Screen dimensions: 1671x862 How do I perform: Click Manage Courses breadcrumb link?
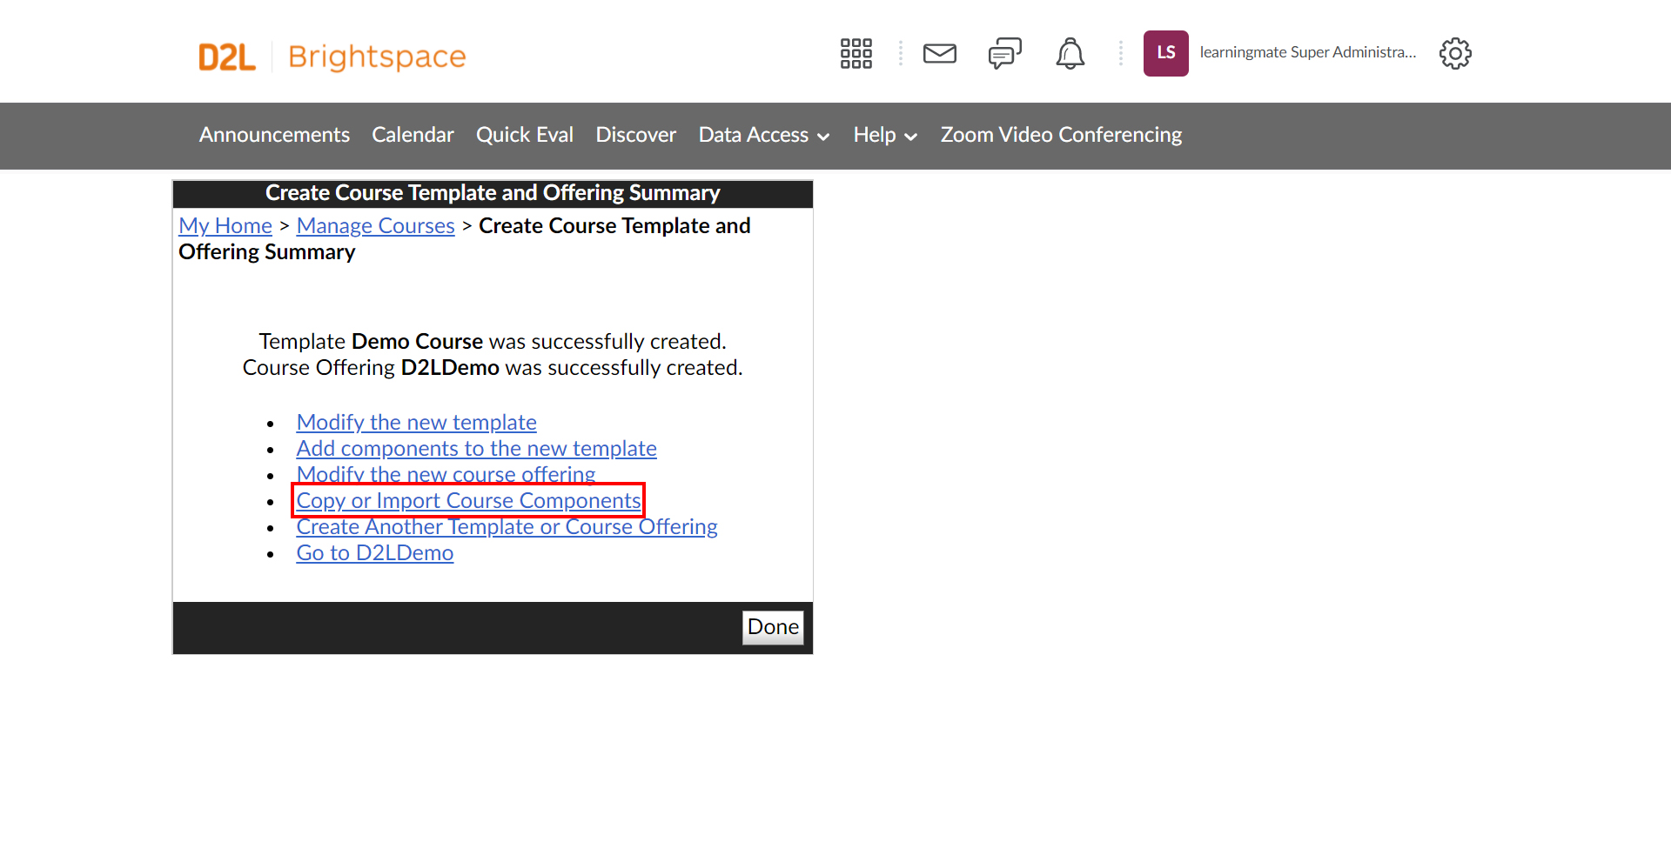click(x=375, y=226)
